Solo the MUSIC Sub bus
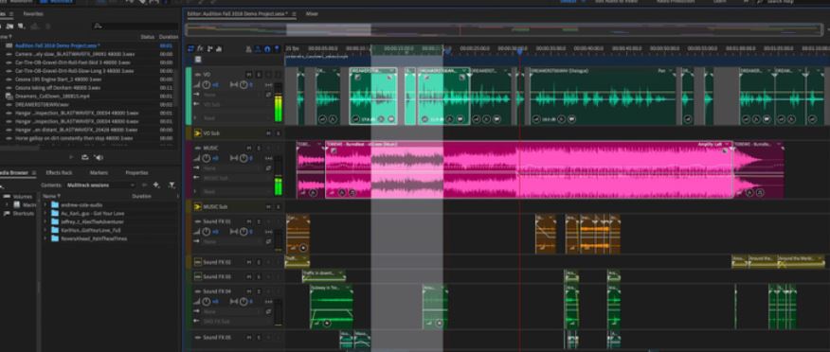Screen dimensions: 830x352 click(278, 206)
